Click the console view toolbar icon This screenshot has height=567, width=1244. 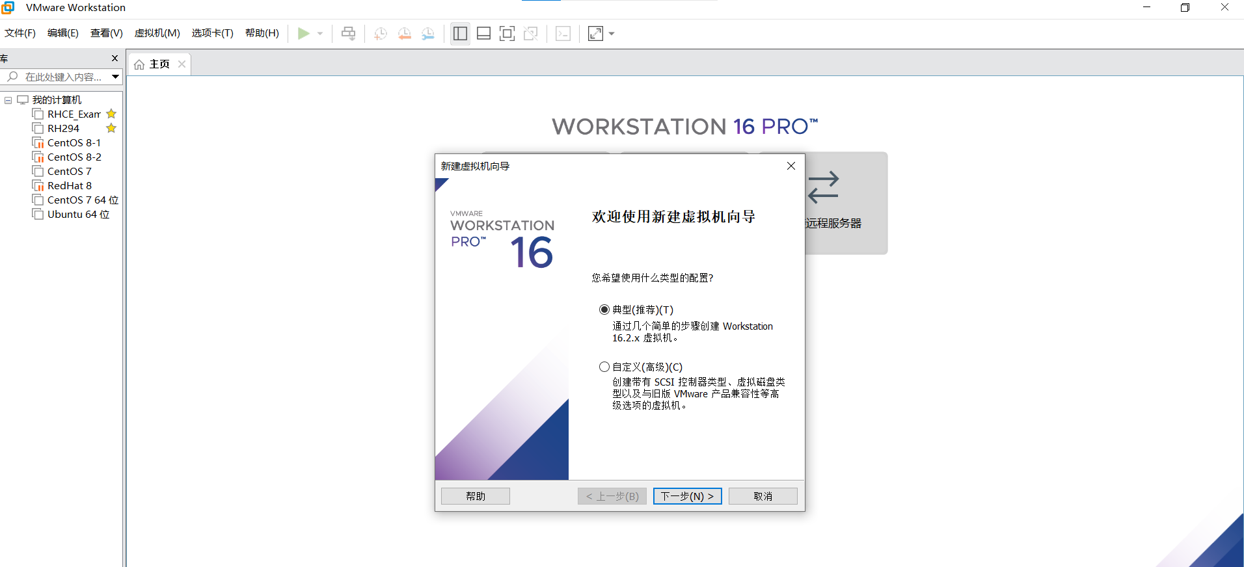point(563,33)
